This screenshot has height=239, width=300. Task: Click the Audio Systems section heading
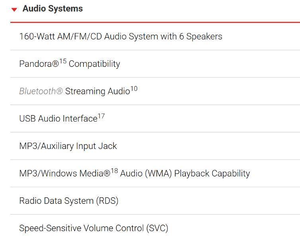click(53, 9)
